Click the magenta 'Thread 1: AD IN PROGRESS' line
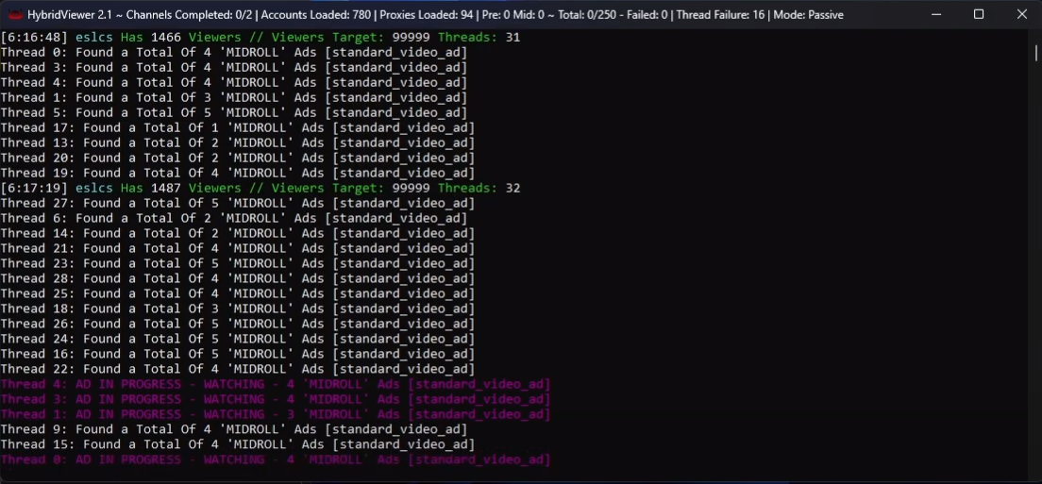 [x=276, y=414]
